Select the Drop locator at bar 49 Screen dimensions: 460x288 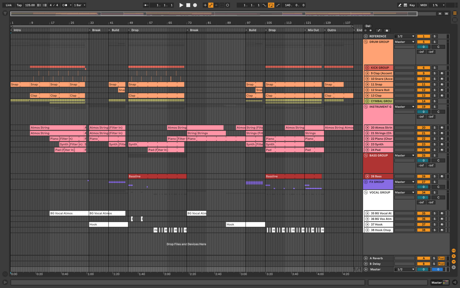133,30
